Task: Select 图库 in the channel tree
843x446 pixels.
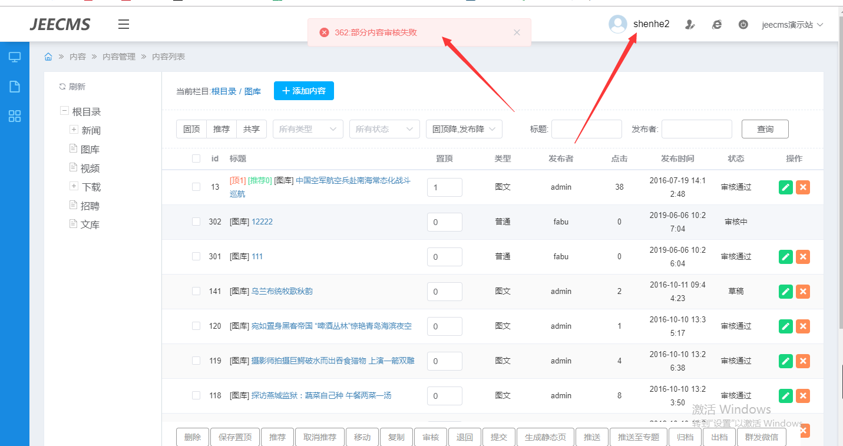Action: [x=90, y=149]
